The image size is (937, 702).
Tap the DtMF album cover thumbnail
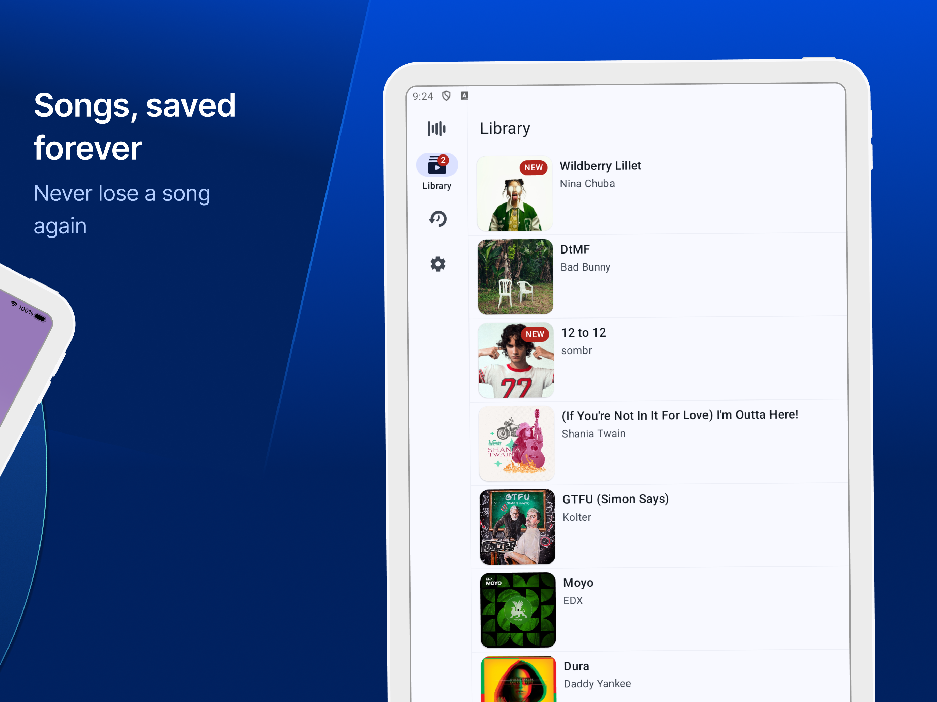click(515, 277)
